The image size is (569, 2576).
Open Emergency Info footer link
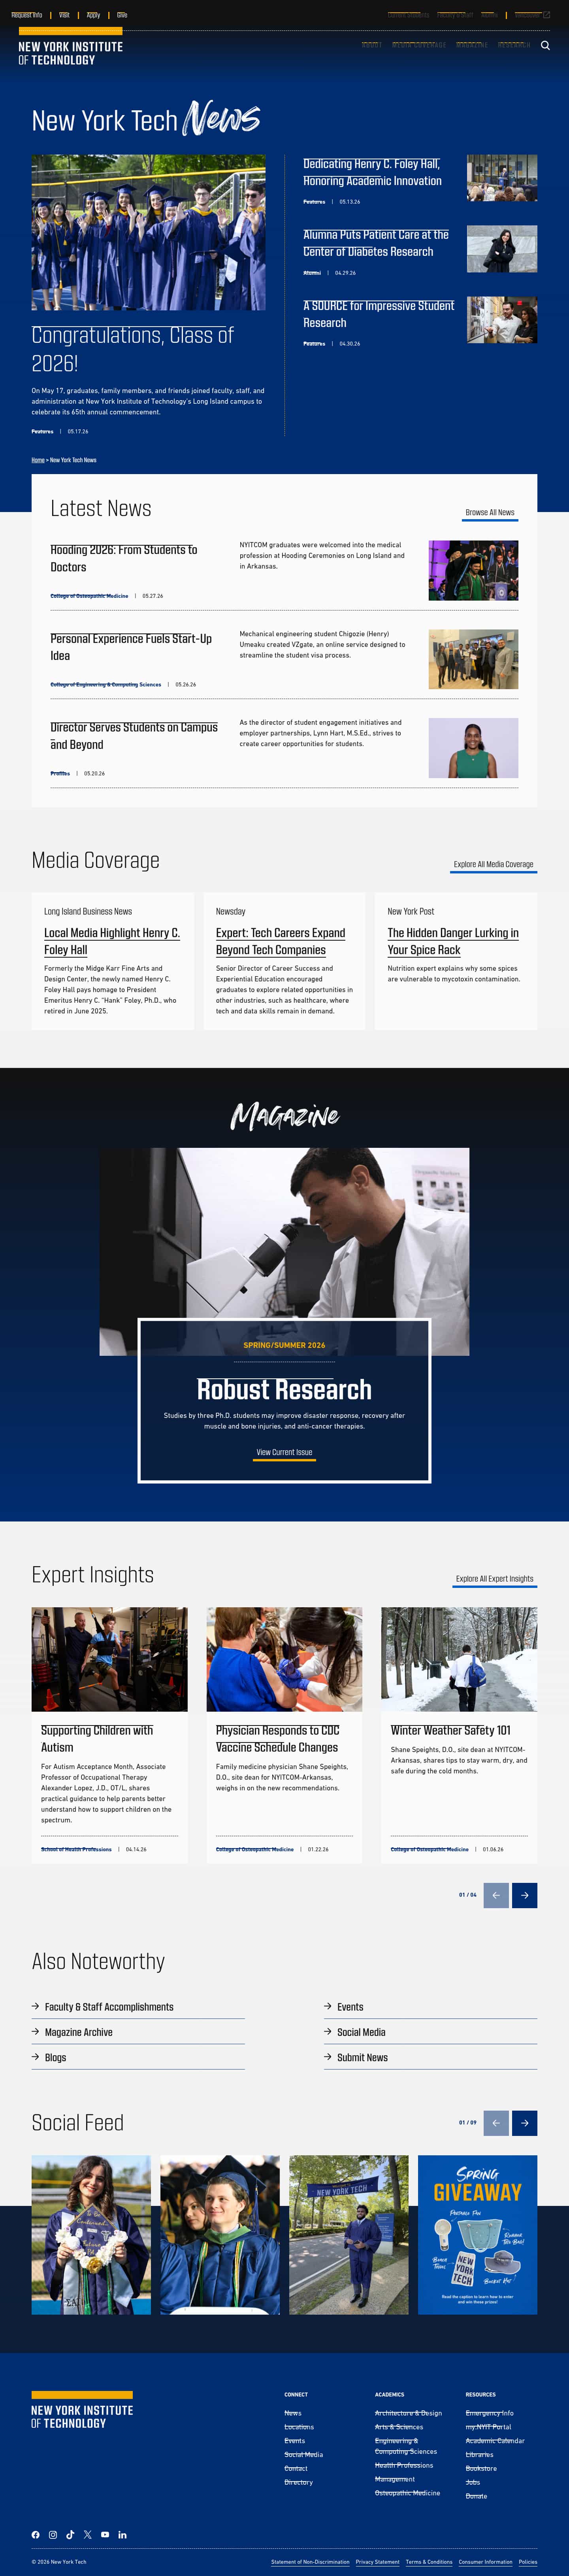point(489,2413)
